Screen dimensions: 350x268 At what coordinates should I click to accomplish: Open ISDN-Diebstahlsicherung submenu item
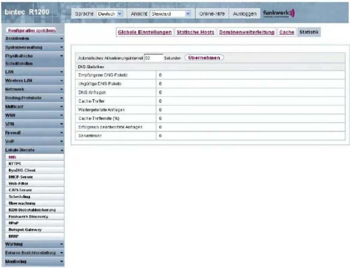click(35, 210)
